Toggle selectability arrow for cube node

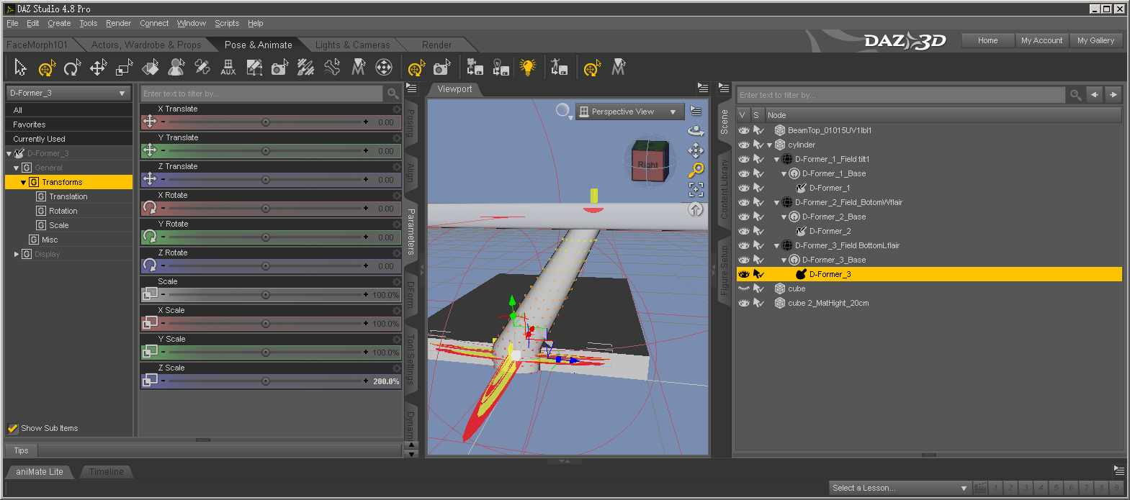click(758, 288)
